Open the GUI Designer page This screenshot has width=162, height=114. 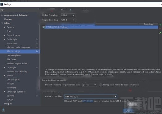tap(13, 80)
